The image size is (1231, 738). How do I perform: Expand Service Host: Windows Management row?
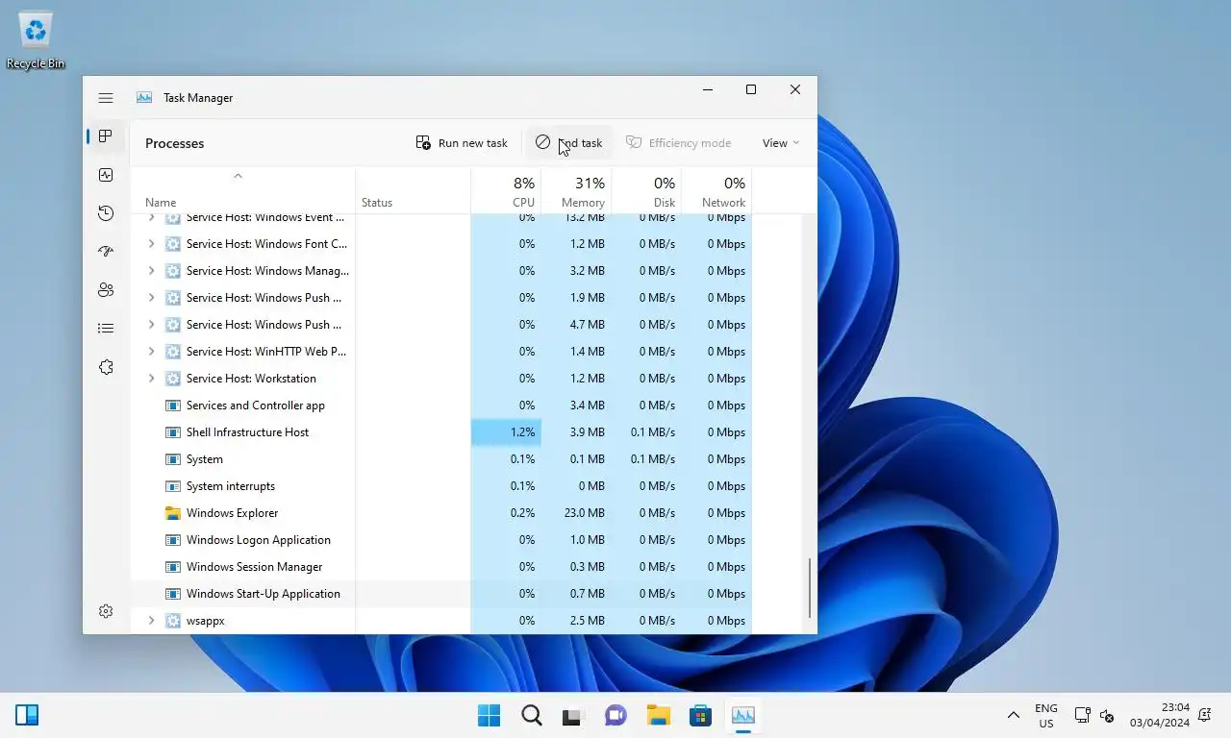151,271
